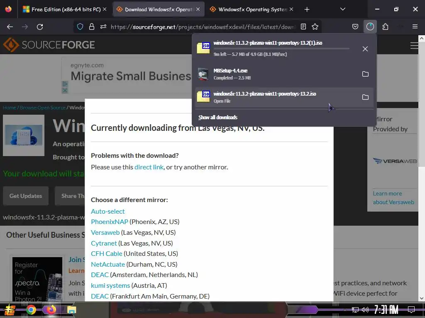Cancel the in-progress ISO download
This screenshot has width=425, height=318.
point(365,49)
